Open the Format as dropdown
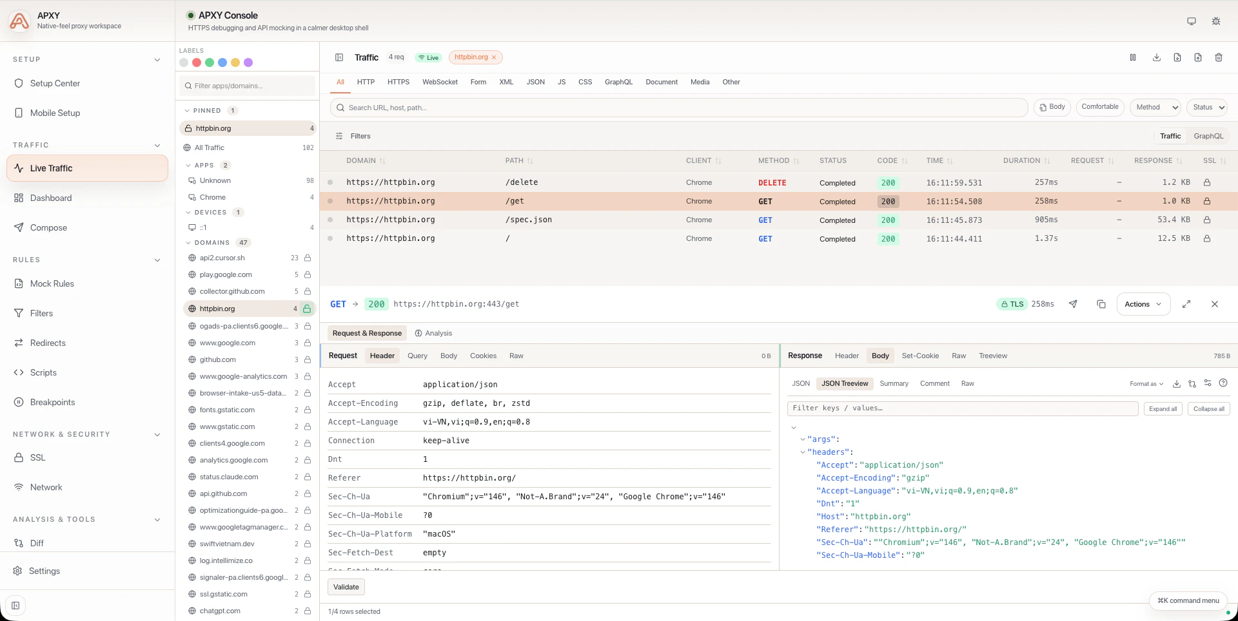1238x621 pixels. (x=1146, y=384)
